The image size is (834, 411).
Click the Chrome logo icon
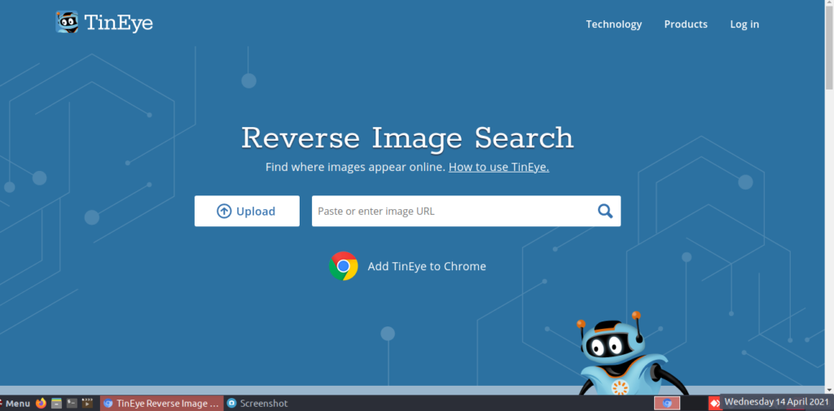343,266
